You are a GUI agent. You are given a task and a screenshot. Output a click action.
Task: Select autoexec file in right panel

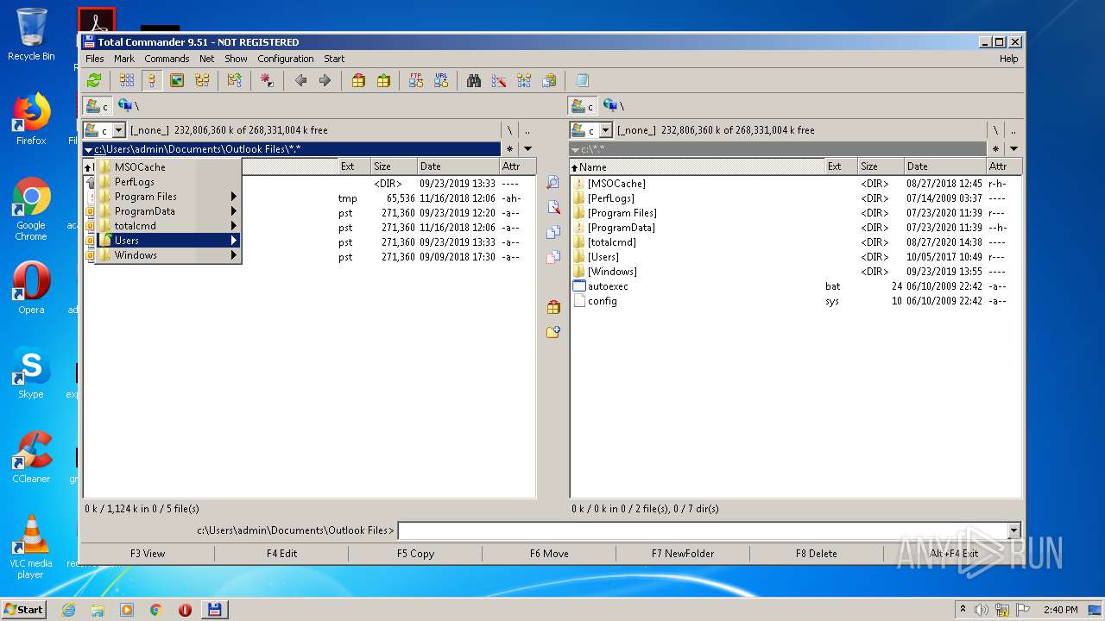[x=608, y=286]
